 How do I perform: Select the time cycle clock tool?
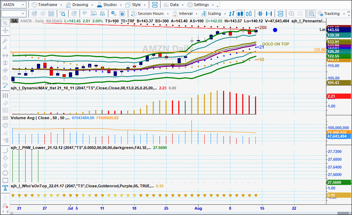pyautogui.click(x=5, y=78)
